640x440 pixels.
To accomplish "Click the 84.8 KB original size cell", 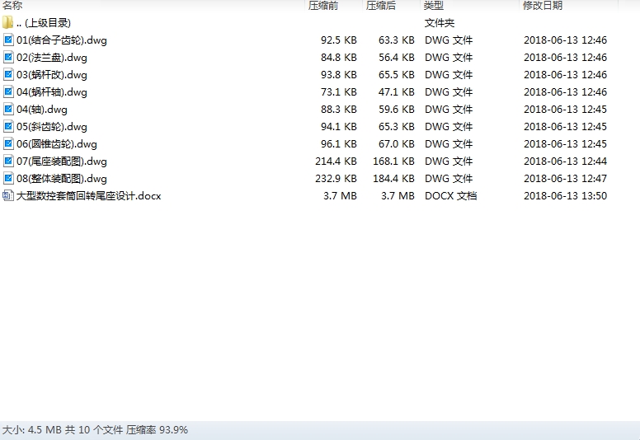I will point(339,58).
